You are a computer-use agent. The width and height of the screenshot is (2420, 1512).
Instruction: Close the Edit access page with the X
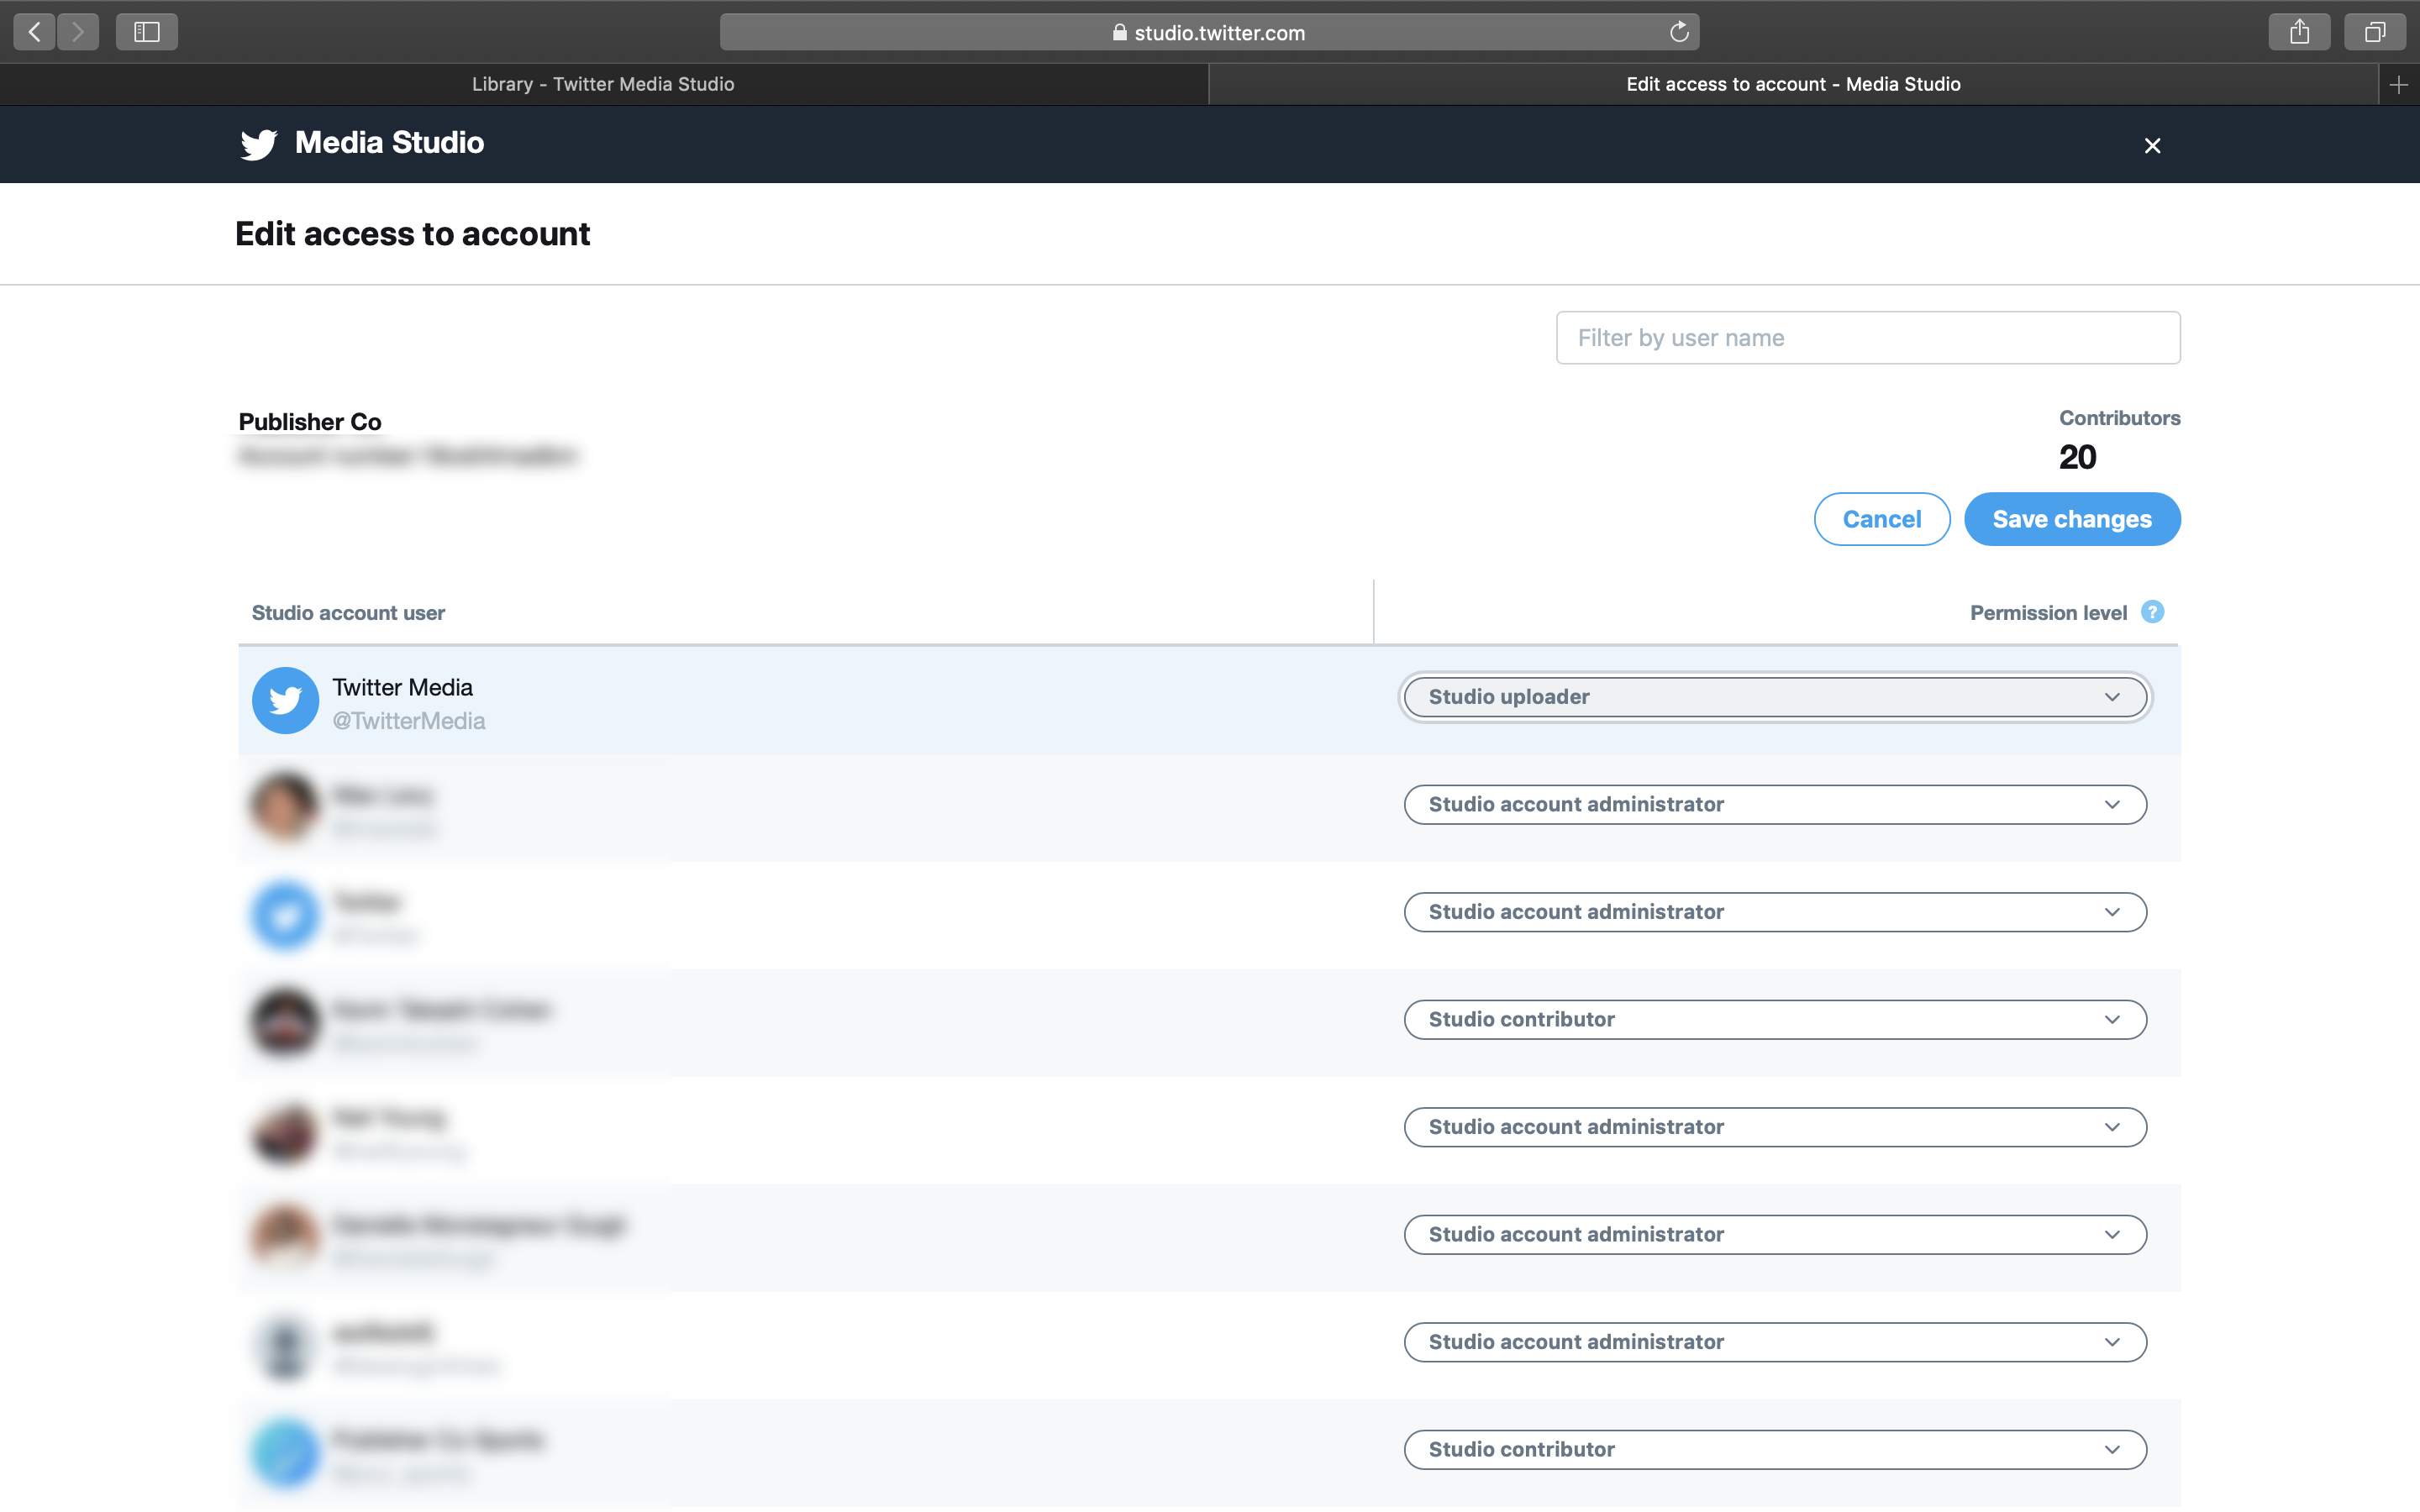coord(2152,146)
